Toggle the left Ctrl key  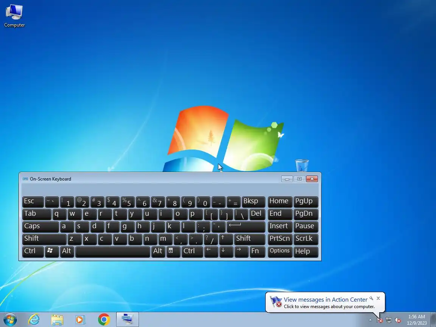pos(33,252)
